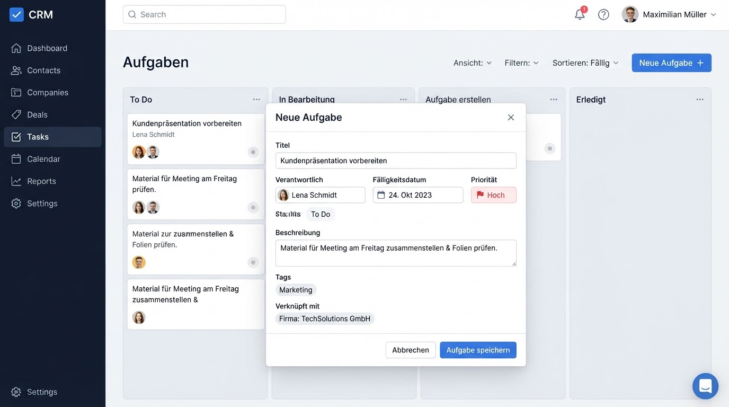Open Calendar from the sidebar

click(x=52, y=159)
